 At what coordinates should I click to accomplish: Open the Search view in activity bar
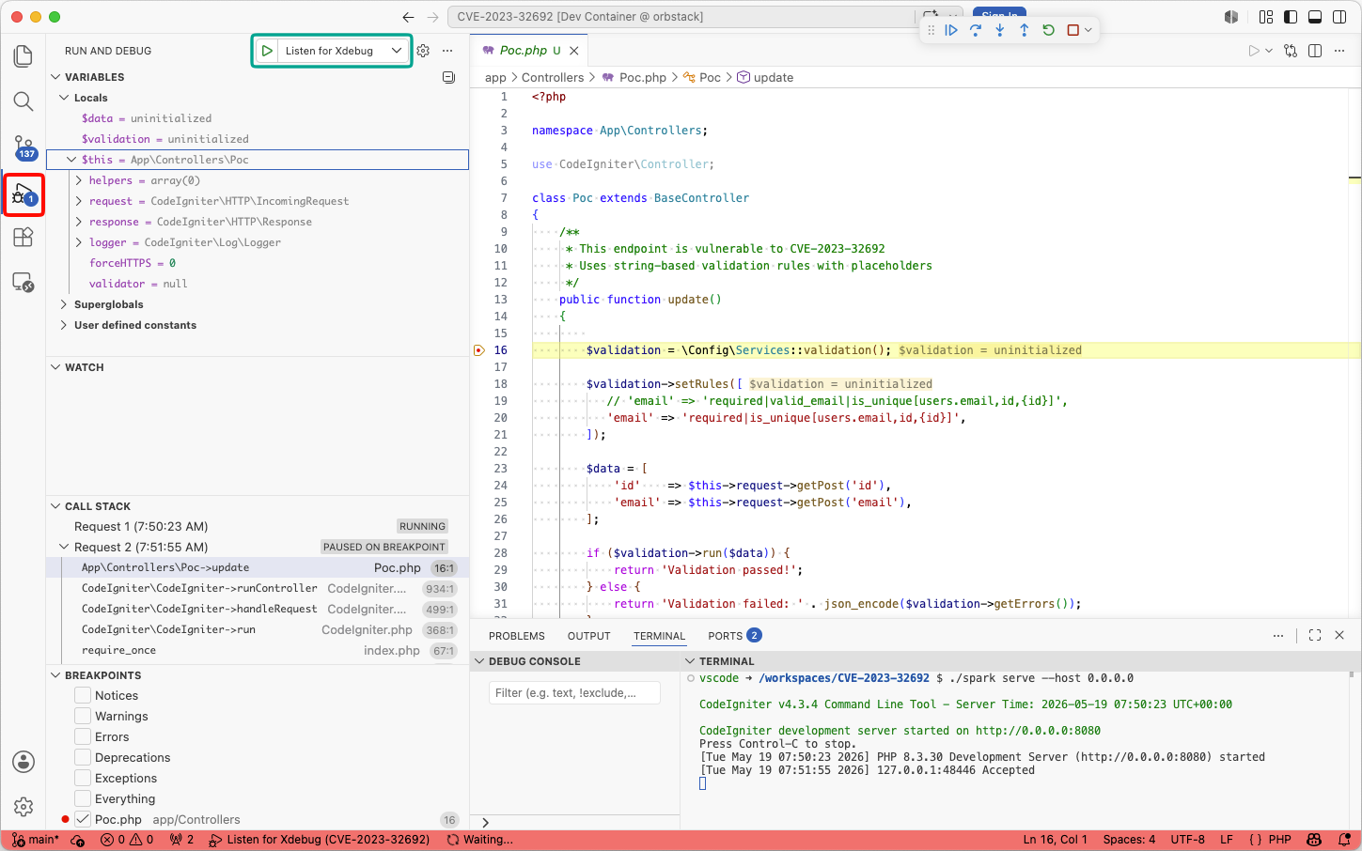[23, 101]
